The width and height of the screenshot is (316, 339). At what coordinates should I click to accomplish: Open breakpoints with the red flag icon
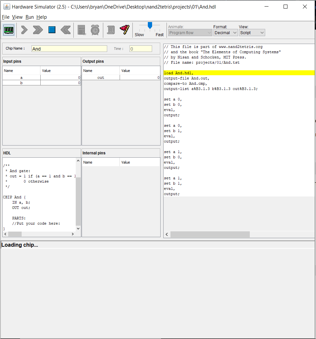[125, 30]
